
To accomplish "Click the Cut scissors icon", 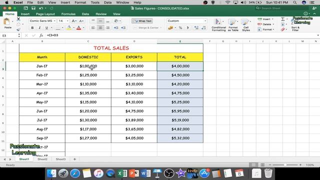I will click(x=18, y=19).
